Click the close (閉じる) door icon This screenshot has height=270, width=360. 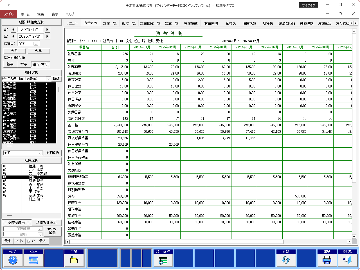347,260
